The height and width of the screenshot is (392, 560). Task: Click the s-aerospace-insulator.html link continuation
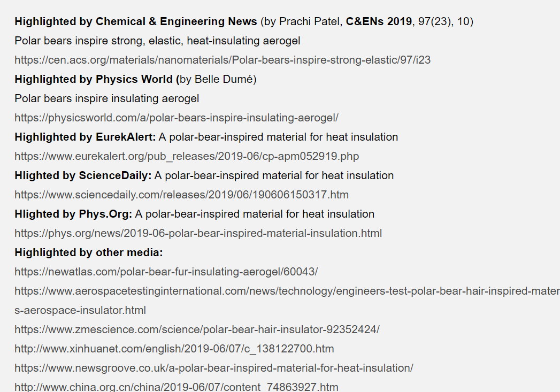pos(80,311)
